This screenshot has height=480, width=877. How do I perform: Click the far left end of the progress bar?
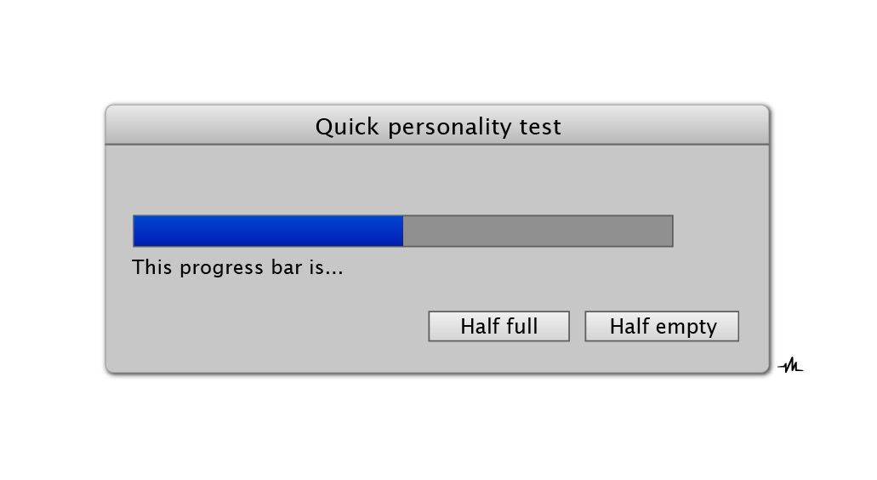coord(137,231)
